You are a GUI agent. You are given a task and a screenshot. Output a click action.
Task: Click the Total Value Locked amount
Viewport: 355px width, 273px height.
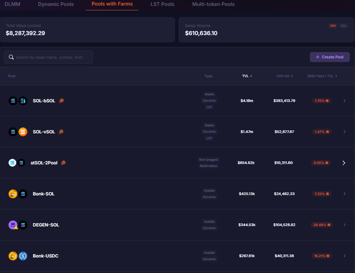coord(25,33)
